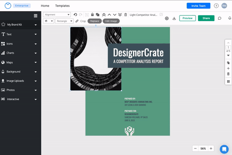Open the link chain icon
Viewport: 232px width, 155px height.
pyautogui.click(x=77, y=21)
